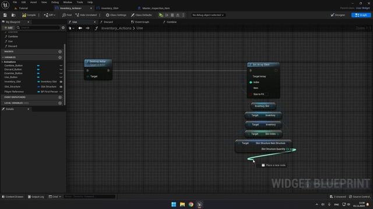Expand the Animations category

point(2,62)
